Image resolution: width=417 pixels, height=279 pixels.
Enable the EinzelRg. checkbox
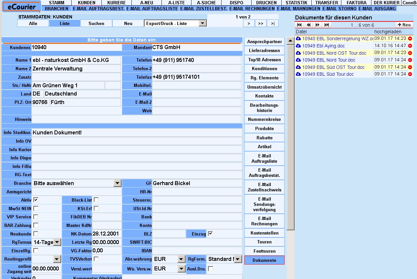coord(36,251)
